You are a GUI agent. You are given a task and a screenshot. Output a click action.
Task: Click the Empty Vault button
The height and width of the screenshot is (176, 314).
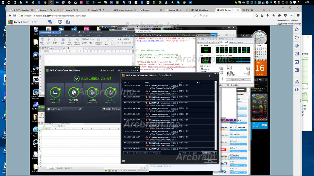coord(209,153)
